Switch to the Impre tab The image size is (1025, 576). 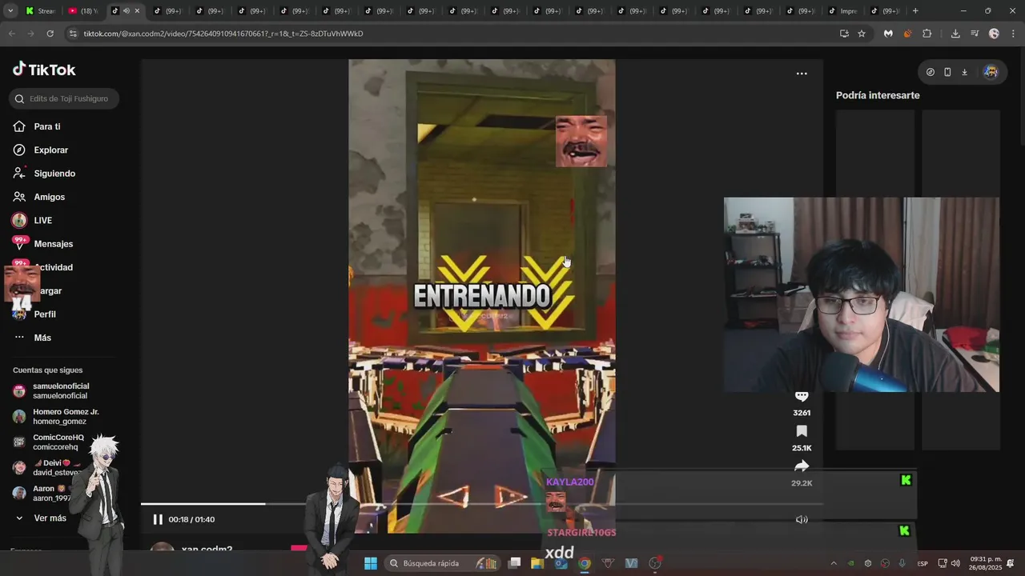[842, 11]
